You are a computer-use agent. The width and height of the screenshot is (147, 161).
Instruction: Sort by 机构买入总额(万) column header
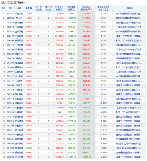[x=59, y=8]
